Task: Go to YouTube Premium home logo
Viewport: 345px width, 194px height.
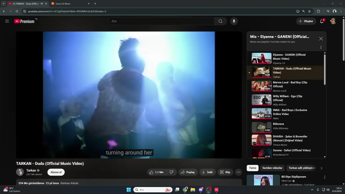Action: pos(25,21)
